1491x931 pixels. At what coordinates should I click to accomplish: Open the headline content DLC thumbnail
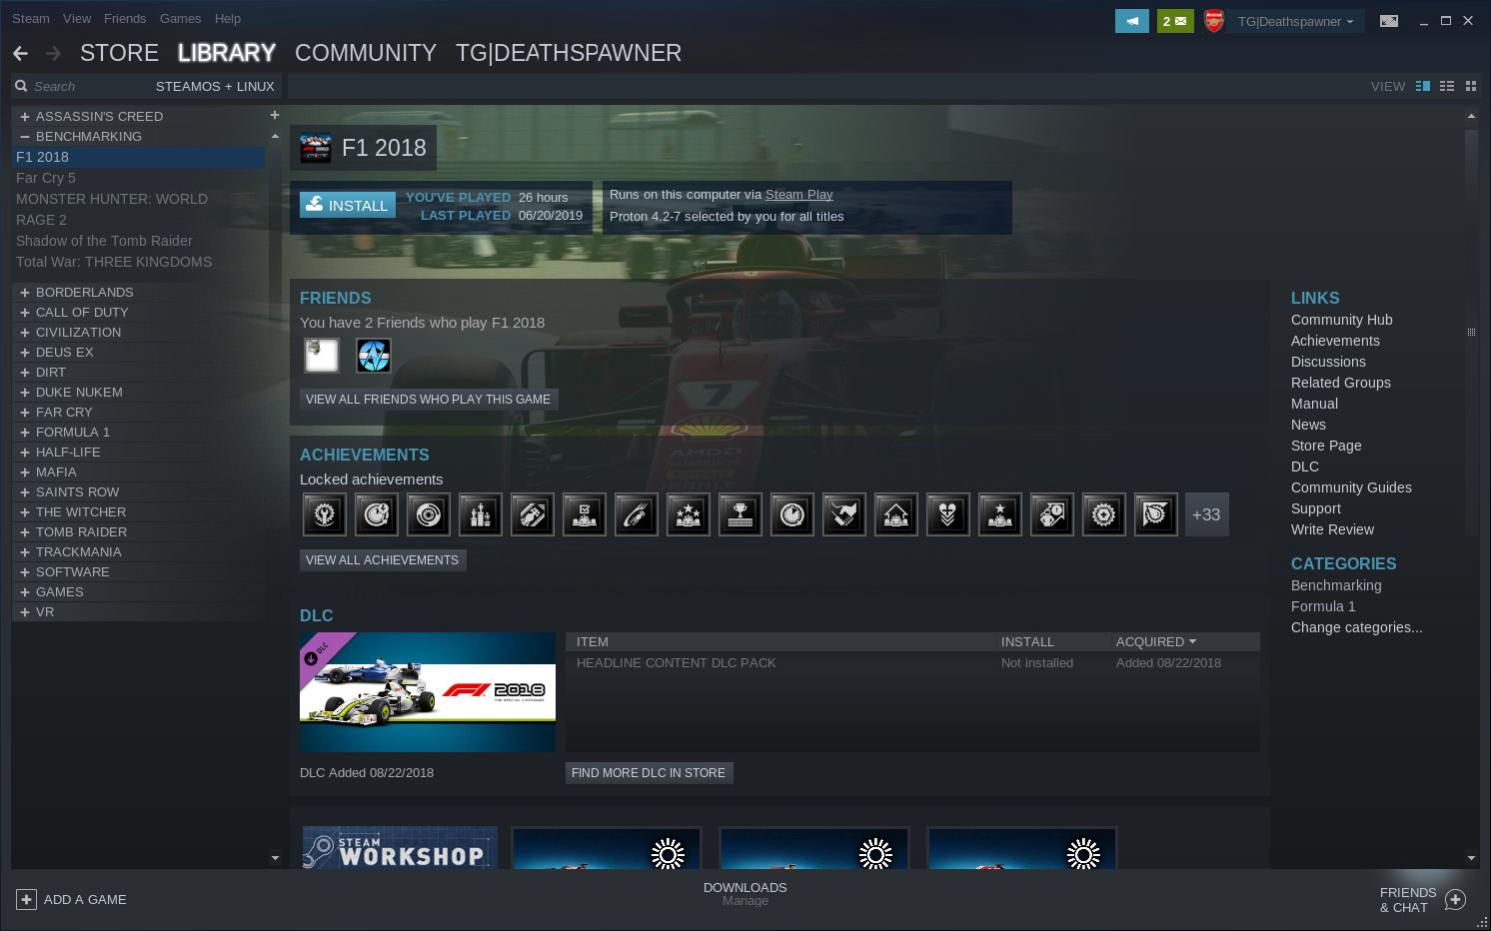click(x=428, y=692)
